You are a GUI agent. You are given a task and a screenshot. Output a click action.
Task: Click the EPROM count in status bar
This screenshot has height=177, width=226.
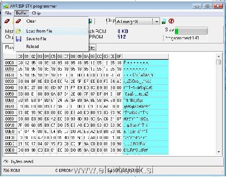[x=64, y=171]
